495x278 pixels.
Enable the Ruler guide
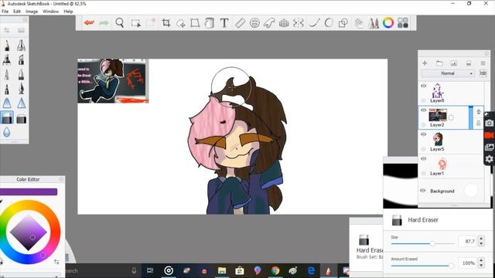(x=240, y=23)
